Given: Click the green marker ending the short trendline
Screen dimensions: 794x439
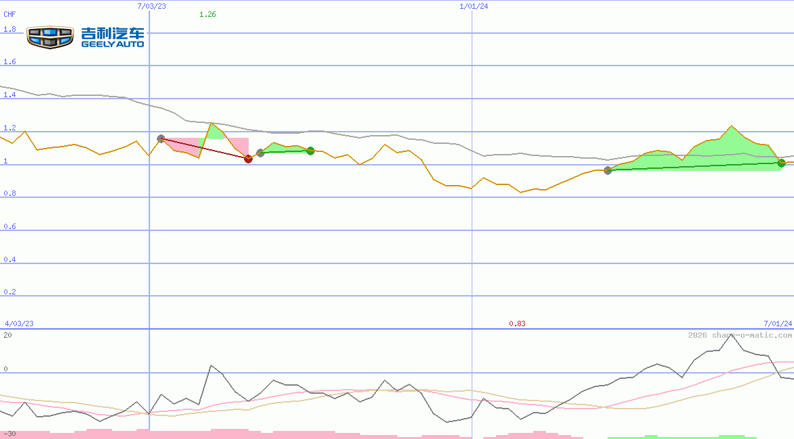Looking at the screenshot, I should tap(310, 151).
